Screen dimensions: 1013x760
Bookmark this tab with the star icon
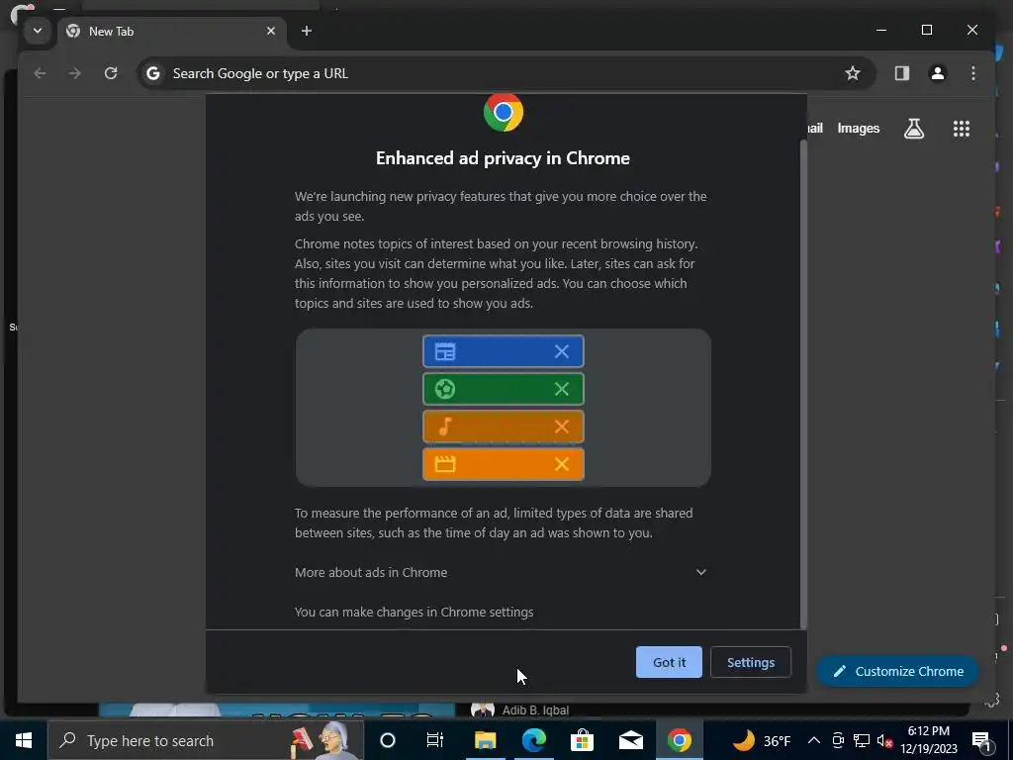click(853, 73)
